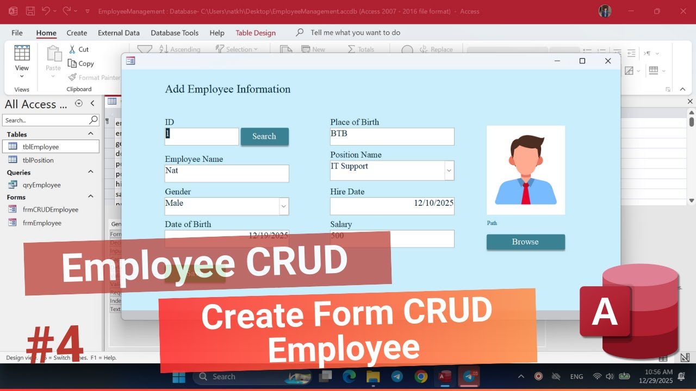
Task: Click the Access icon in taskbar
Action: tap(445, 376)
